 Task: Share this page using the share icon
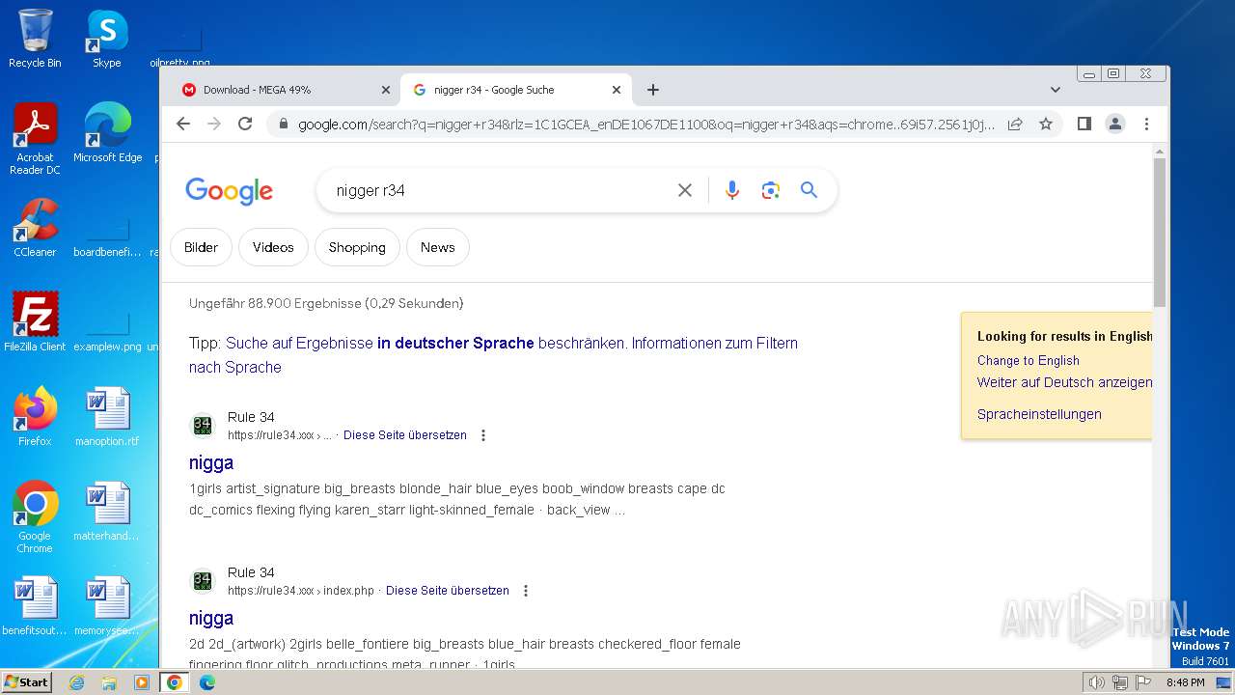1015,124
